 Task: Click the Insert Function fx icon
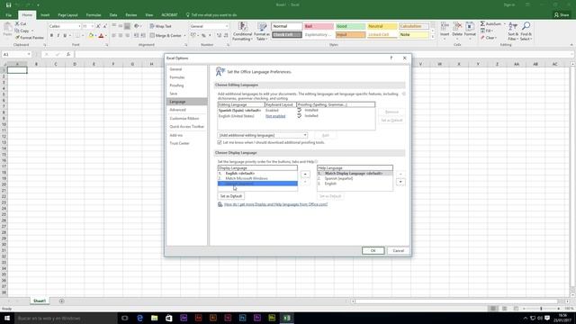(68, 54)
